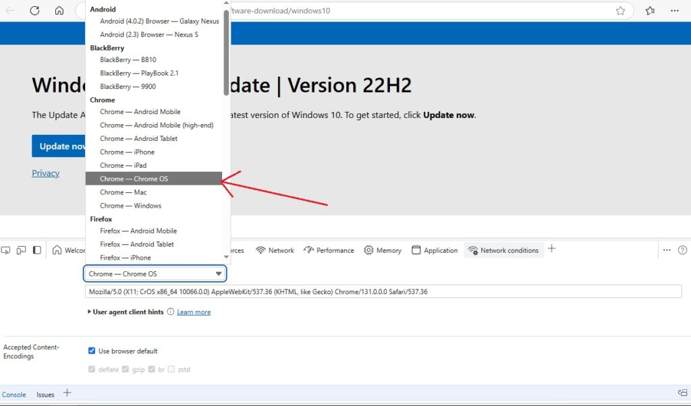This screenshot has height=406, width=691.
Task: Switch to the Network tab
Action: 275,250
